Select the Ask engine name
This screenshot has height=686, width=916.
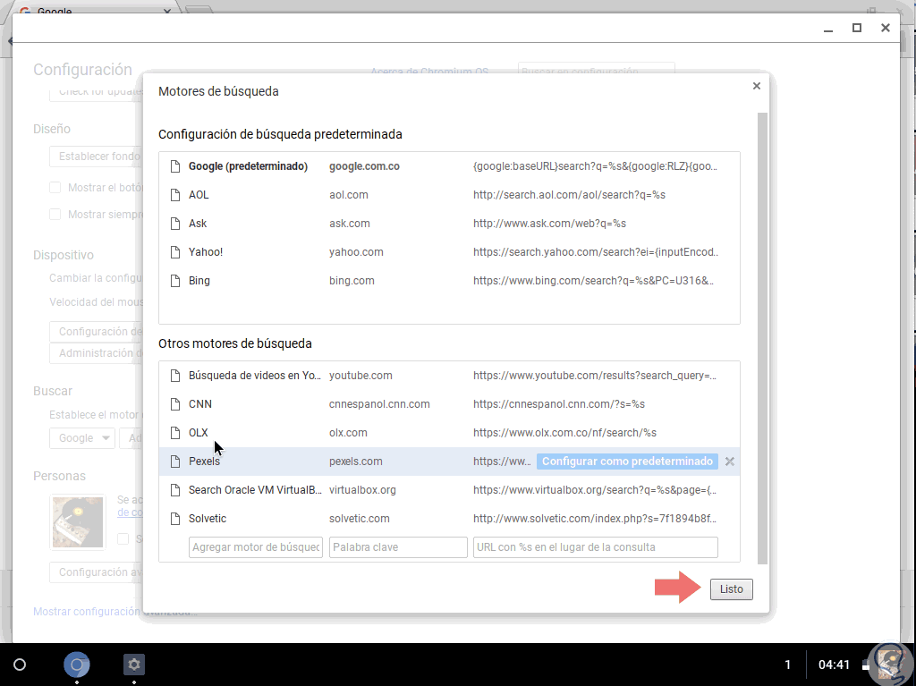198,224
